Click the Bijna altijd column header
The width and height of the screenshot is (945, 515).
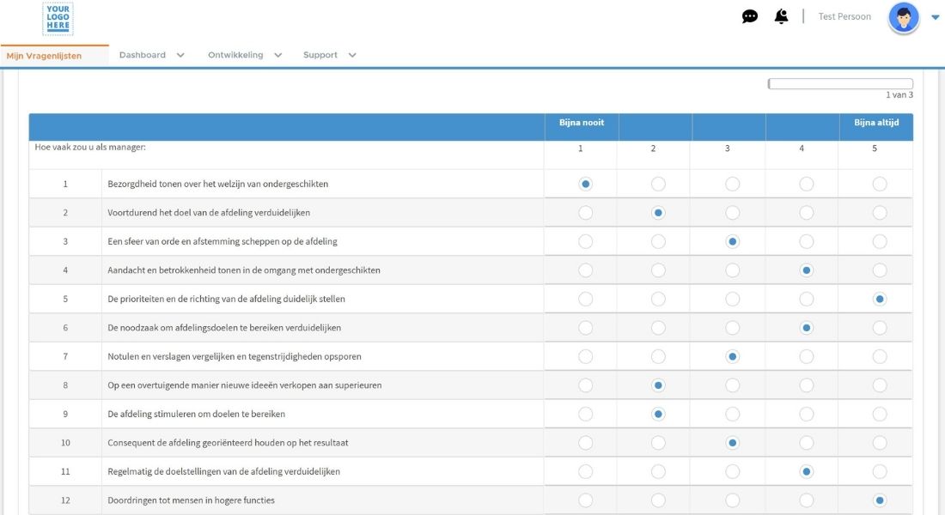click(x=875, y=123)
